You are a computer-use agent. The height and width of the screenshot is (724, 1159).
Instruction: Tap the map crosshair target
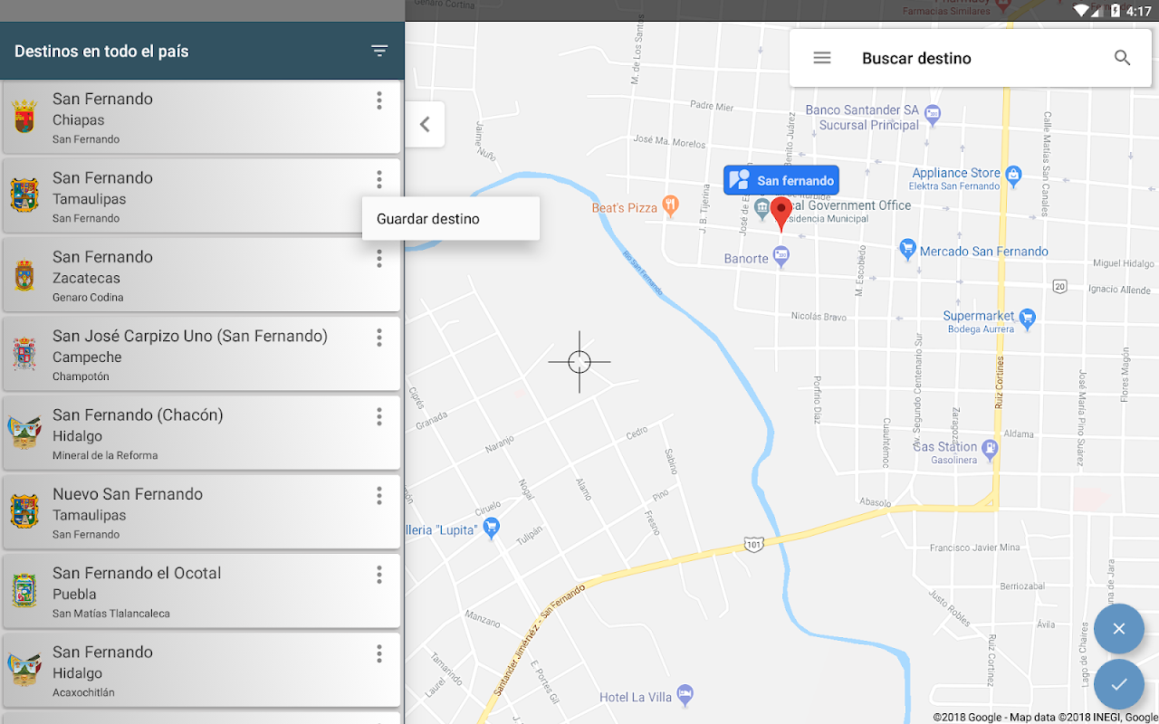click(x=579, y=362)
